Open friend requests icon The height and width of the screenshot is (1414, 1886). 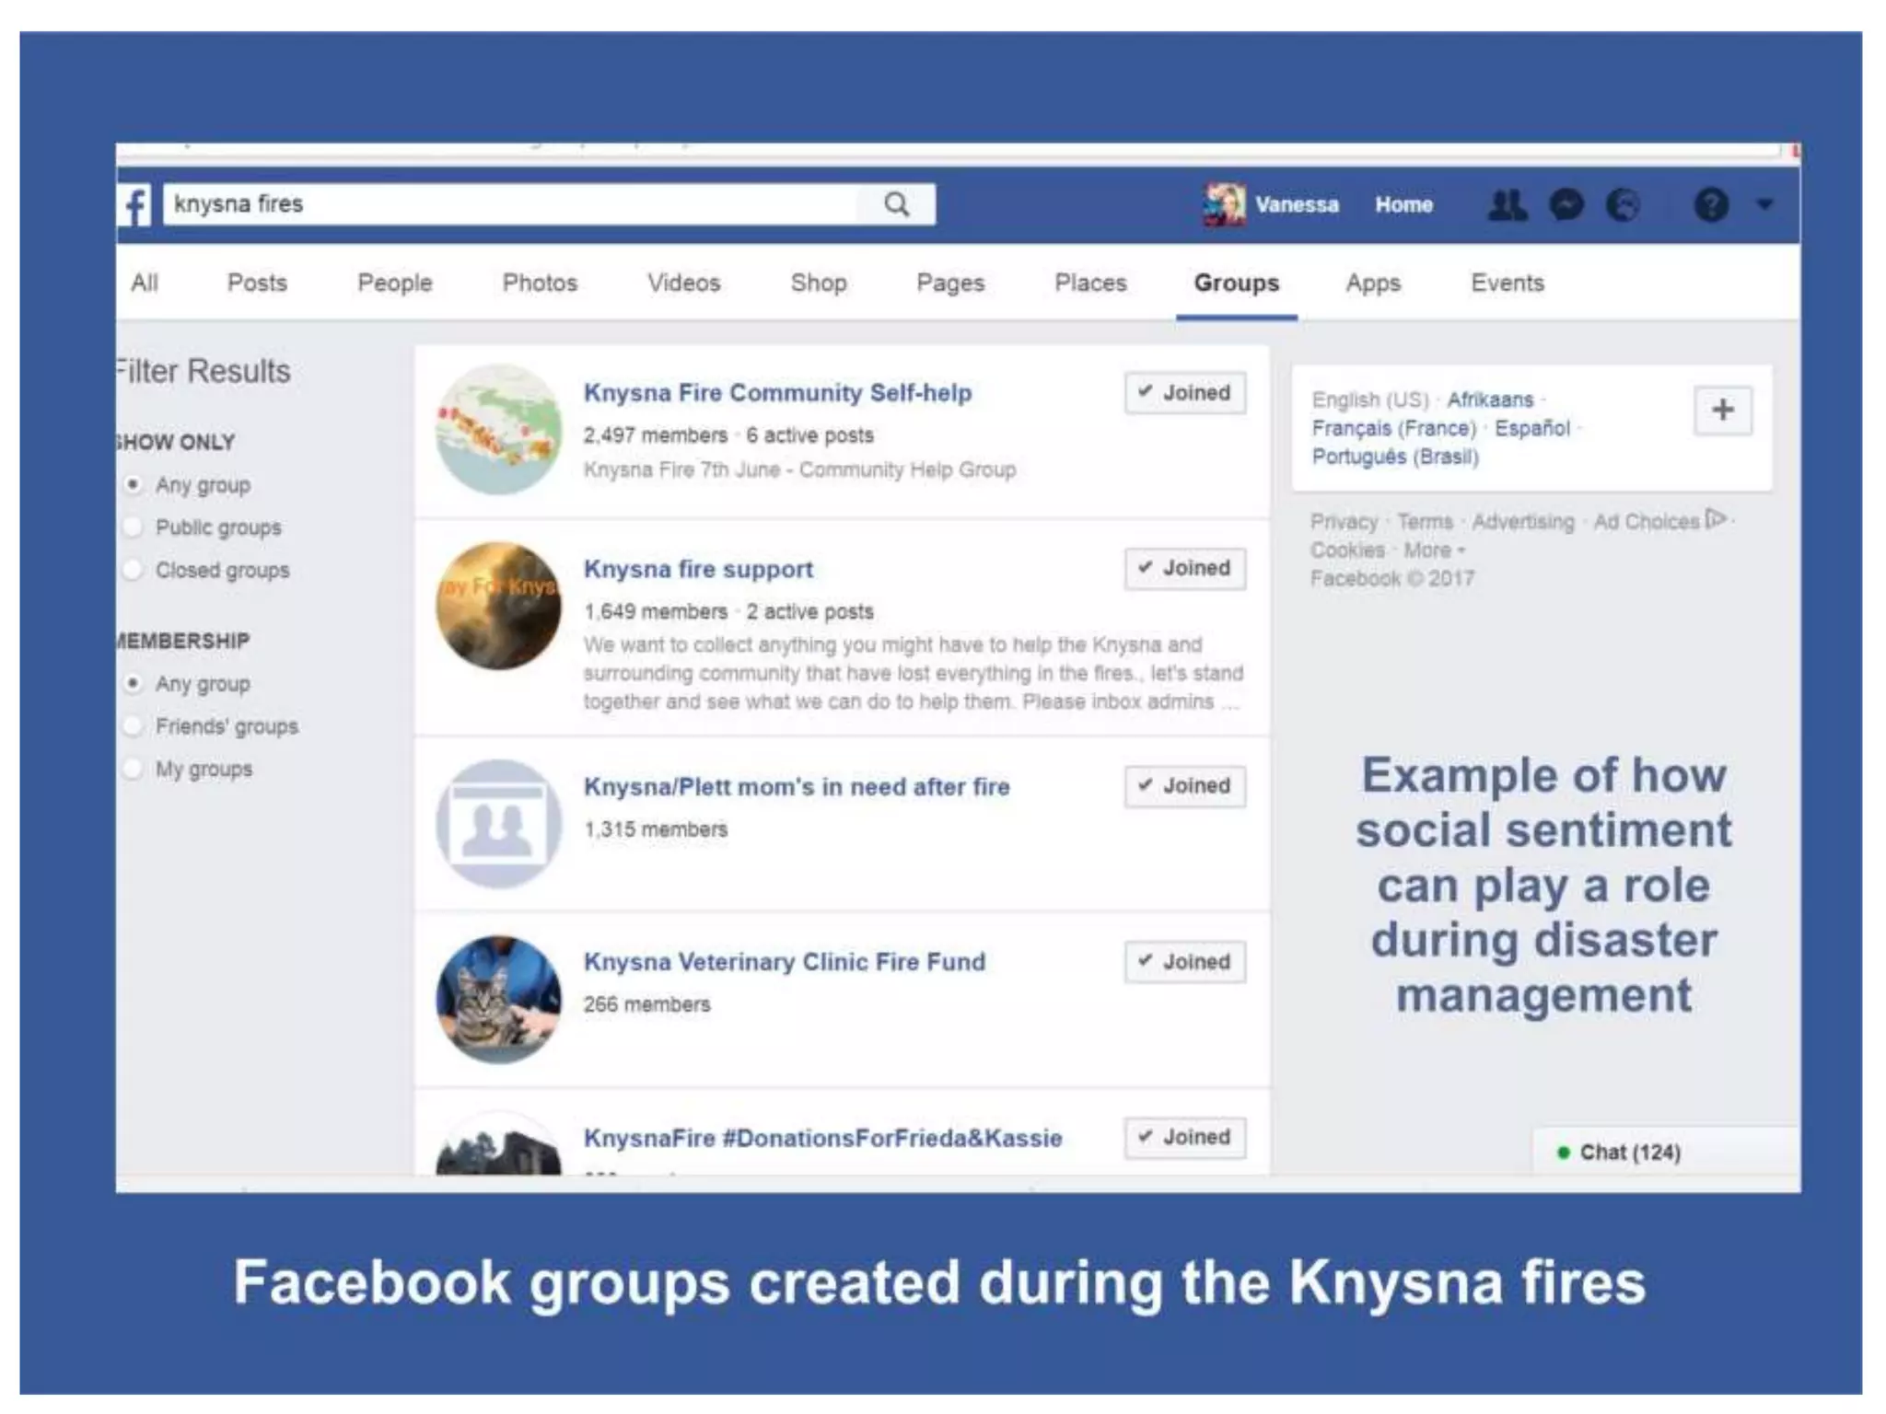tap(1508, 204)
